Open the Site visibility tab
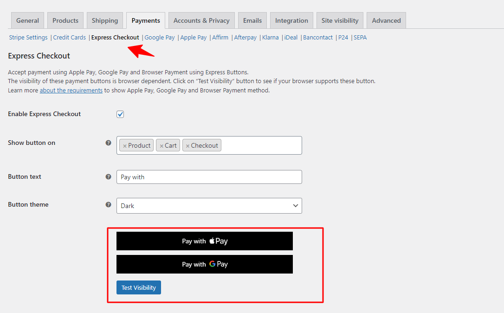Screen dimensions: 504x313 pyautogui.click(x=340, y=20)
